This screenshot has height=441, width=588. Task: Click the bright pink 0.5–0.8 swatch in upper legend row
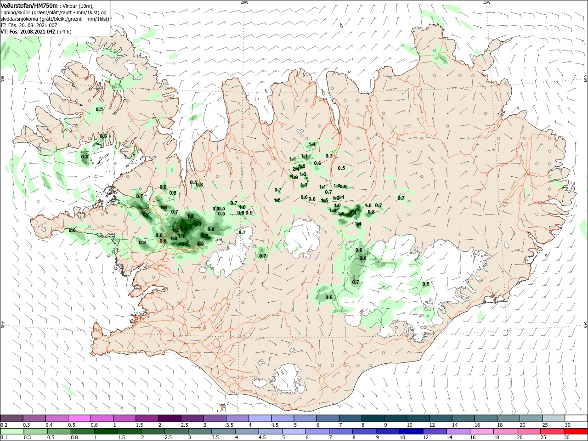pos(79,418)
